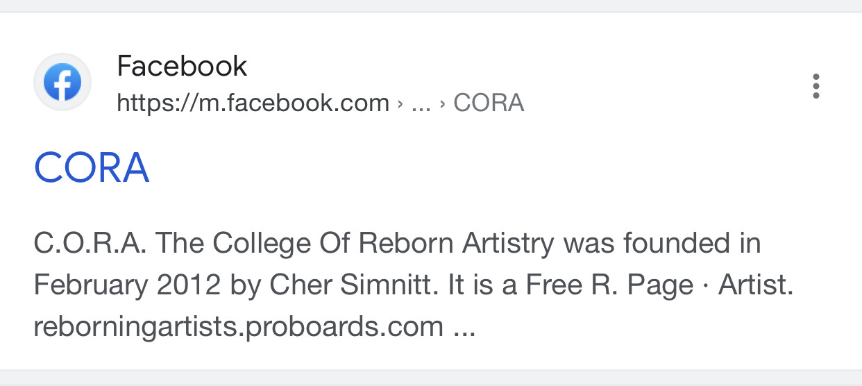Click the chevron just before CORA breadcrumb
Image resolution: width=862 pixels, height=386 pixels.
click(x=442, y=104)
